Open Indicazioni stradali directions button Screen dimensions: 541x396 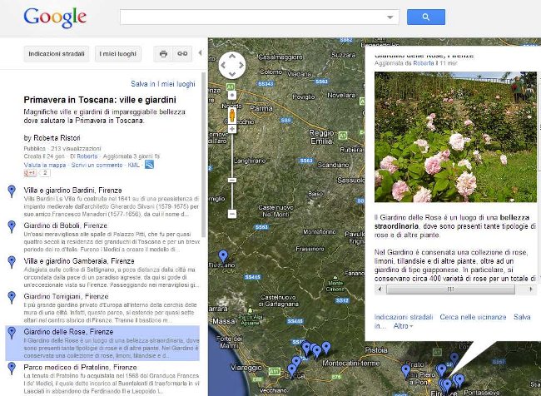point(57,54)
